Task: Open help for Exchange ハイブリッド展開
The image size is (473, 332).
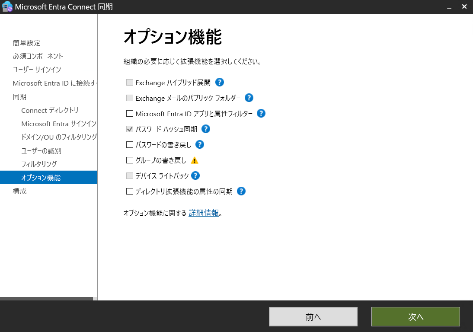Action: 219,82
